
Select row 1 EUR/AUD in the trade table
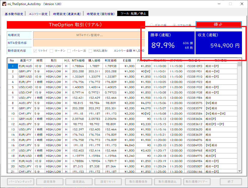pyautogui.click(x=25, y=66)
